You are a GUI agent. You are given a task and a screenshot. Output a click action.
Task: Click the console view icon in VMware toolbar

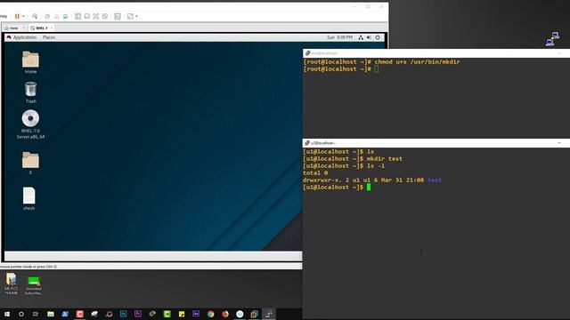point(118,16)
